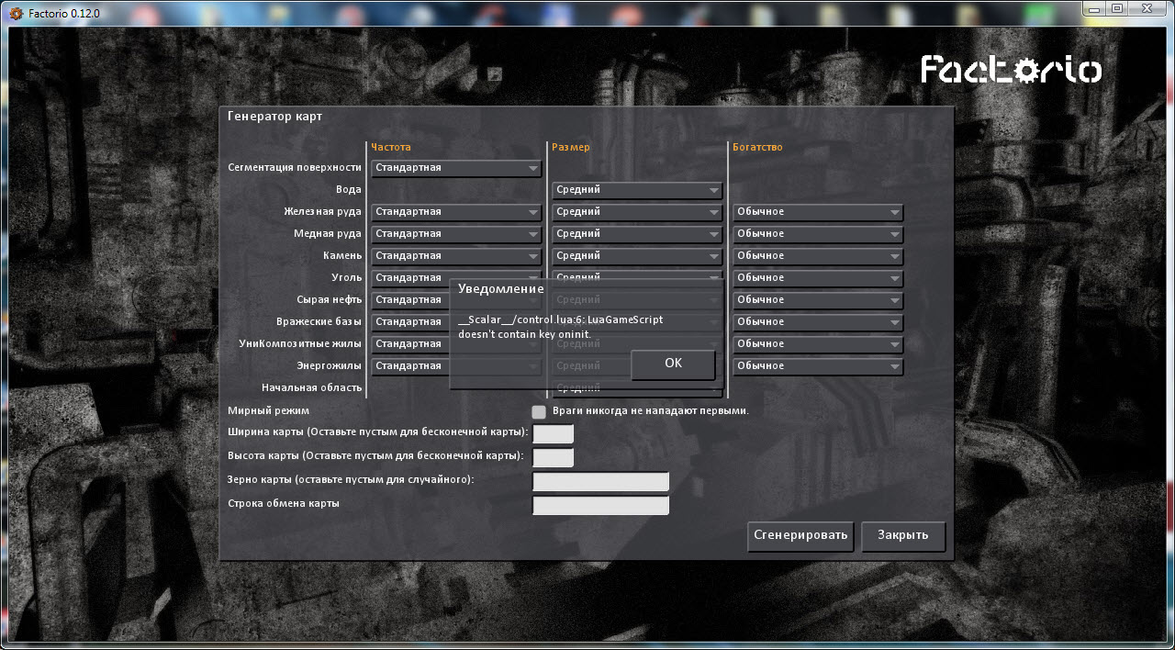Open Камень frequency dropdown
The height and width of the screenshot is (650, 1175).
point(456,256)
